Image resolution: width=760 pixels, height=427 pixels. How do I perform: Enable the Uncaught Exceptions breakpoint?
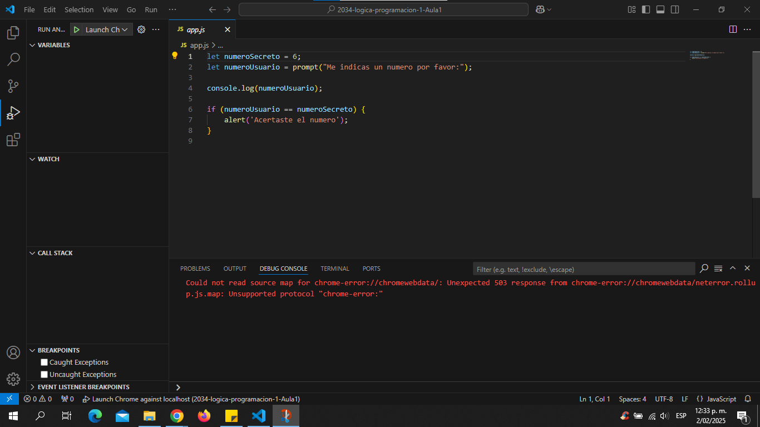[x=45, y=374]
